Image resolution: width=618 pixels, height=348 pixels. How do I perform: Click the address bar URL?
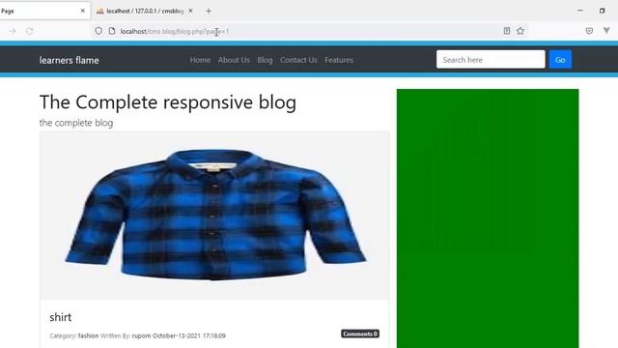coord(175,31)
